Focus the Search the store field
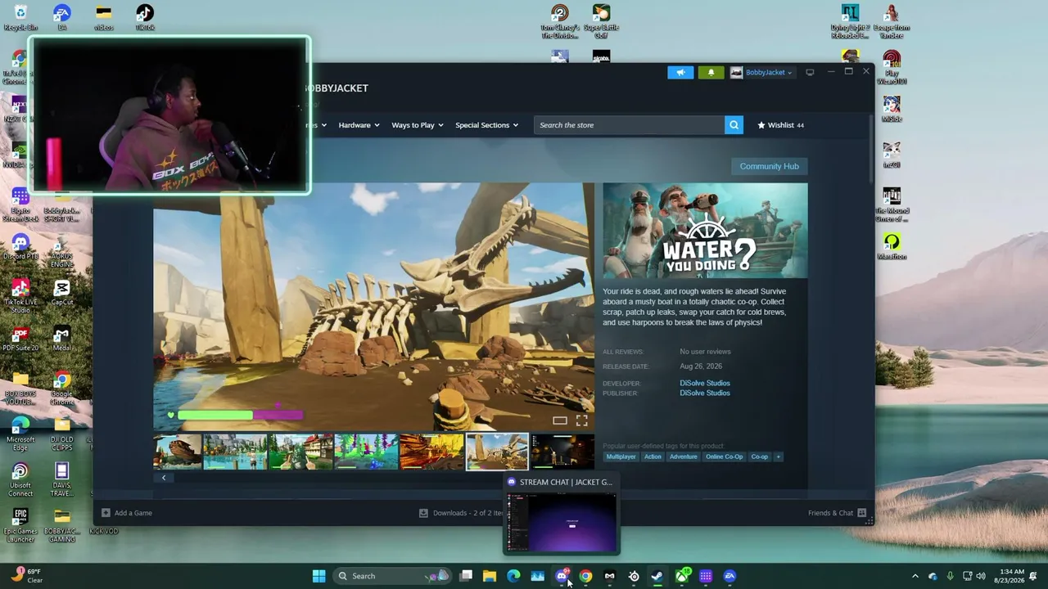Screen dimensions: 1048x589 [629, 125]
